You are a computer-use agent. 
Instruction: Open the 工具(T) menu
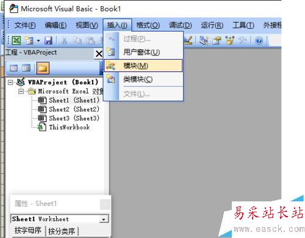(243, 25)
